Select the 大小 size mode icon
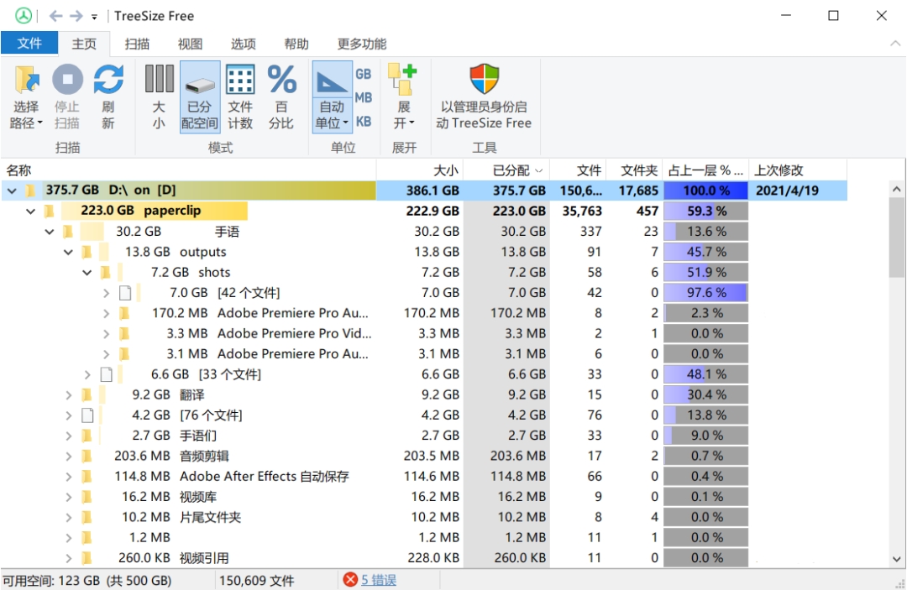907x590 pixels. point(159,81)
